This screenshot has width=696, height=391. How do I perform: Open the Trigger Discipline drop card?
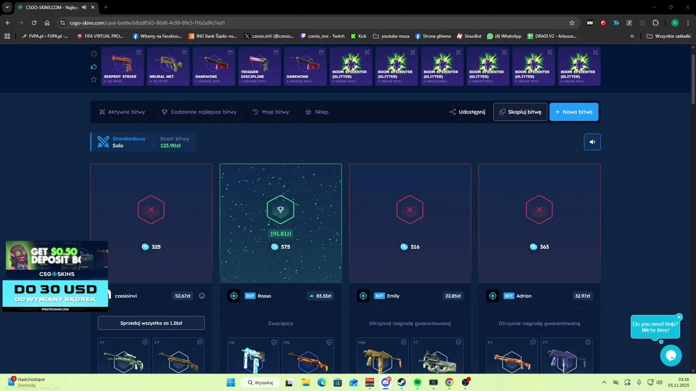tap(259, 66)
